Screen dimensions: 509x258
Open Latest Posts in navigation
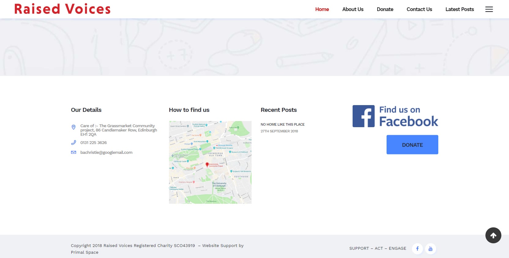point(460,9)
